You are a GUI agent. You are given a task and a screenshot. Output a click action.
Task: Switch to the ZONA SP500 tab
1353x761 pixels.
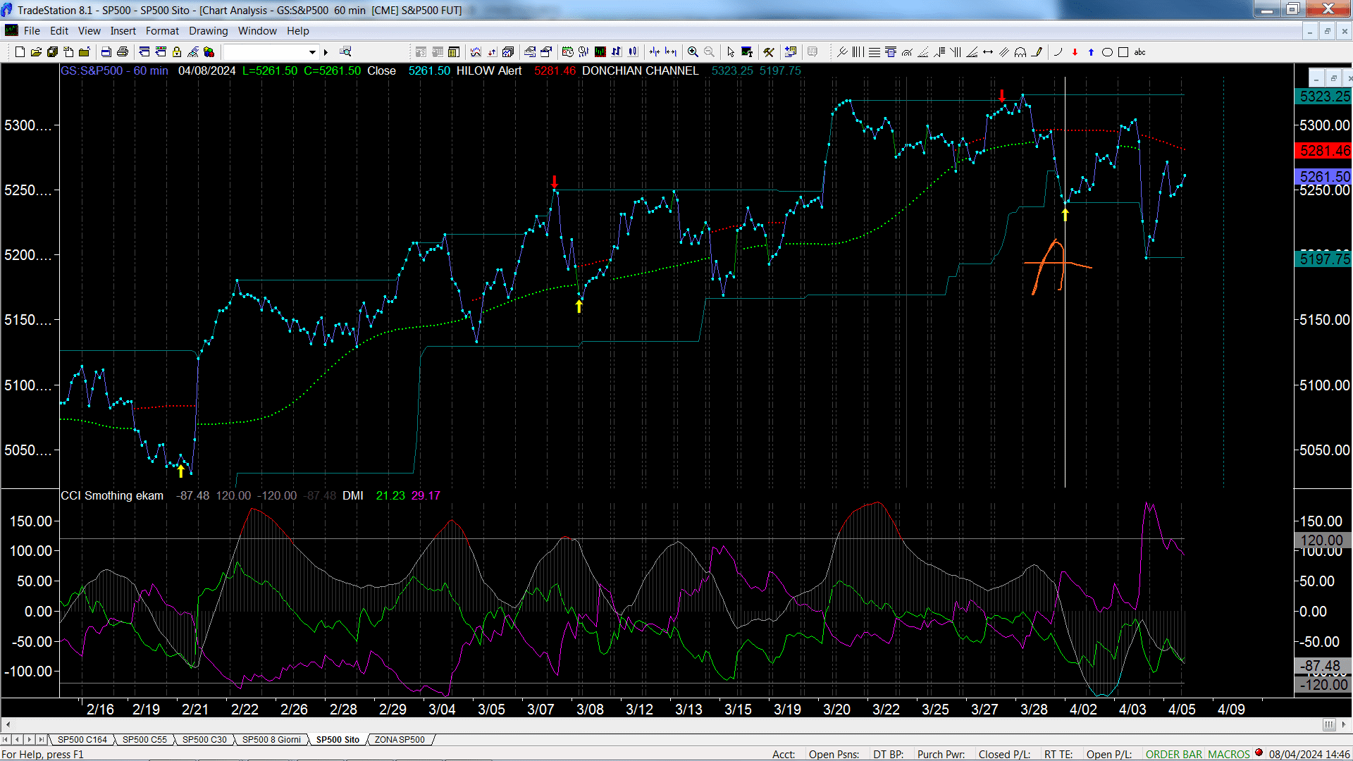tap(400, 740)
